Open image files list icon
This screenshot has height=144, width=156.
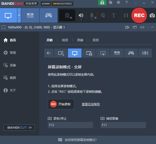[x=135, y=27]
